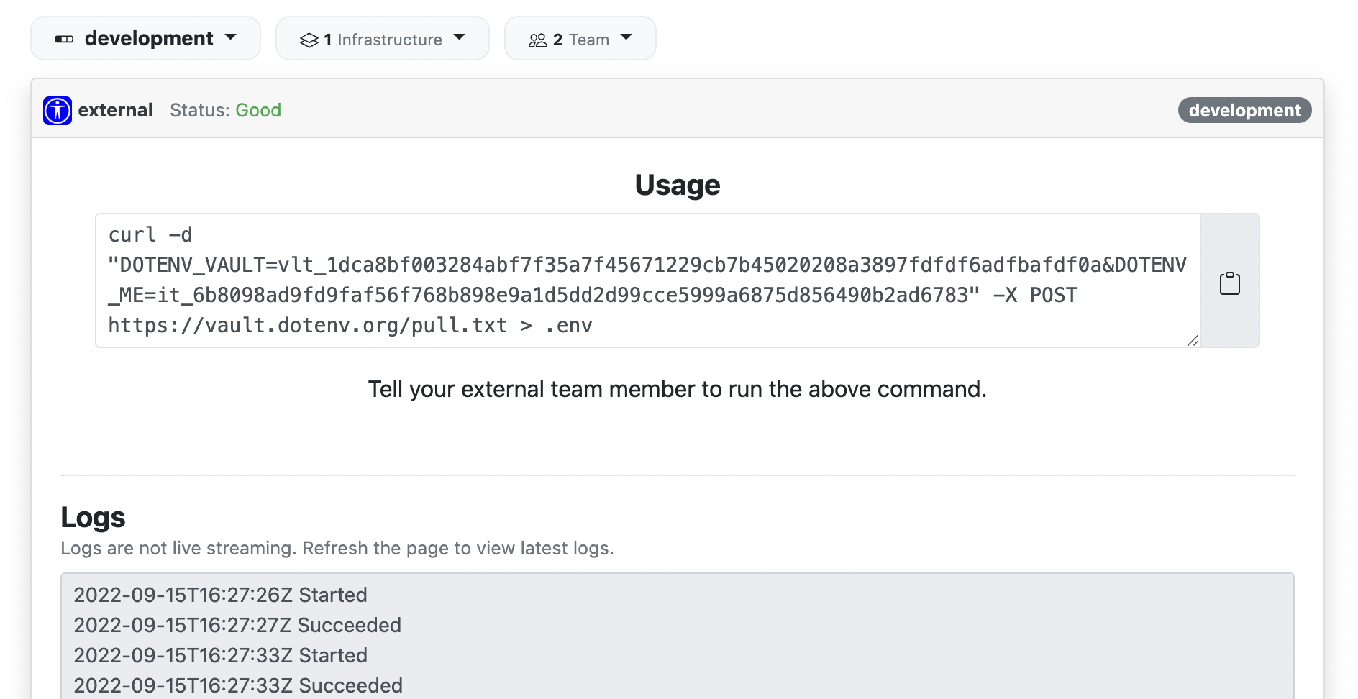Click the development caret arrow
This screenshot has height=699, width=1358.
(x=231, y=37)
